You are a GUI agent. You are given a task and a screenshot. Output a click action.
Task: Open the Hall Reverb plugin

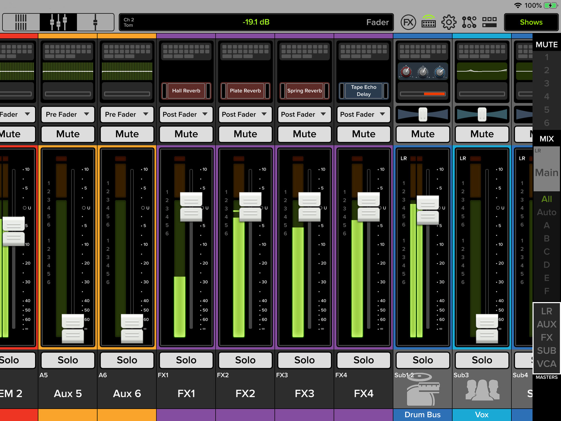(186, 91)
